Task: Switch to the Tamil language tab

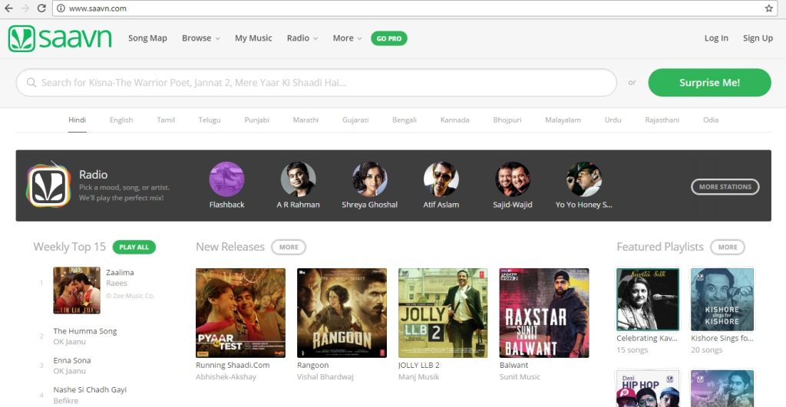Action: [166, 120]
